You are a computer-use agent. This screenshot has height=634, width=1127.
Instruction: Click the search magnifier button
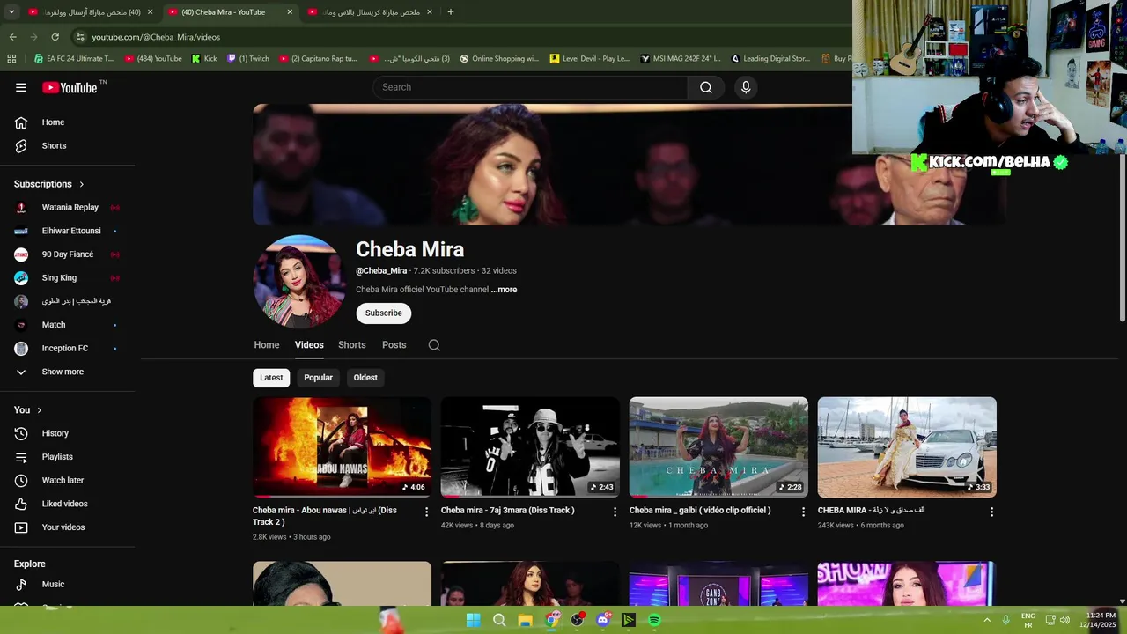[706, 87]
